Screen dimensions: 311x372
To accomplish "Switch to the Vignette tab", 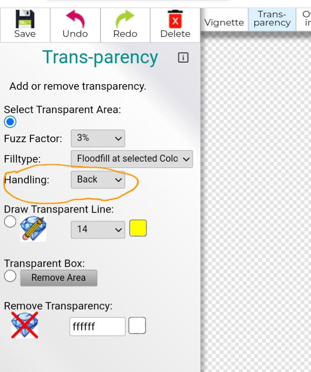I will pyautogui.click(x=224, y=22).
